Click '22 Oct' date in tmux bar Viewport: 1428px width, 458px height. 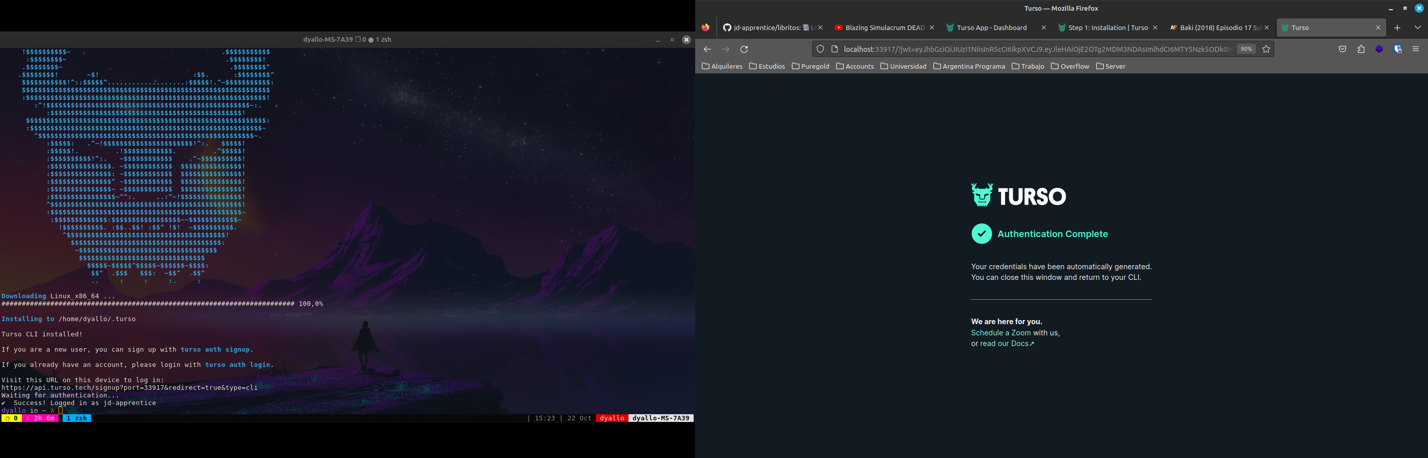click(579, 418)
